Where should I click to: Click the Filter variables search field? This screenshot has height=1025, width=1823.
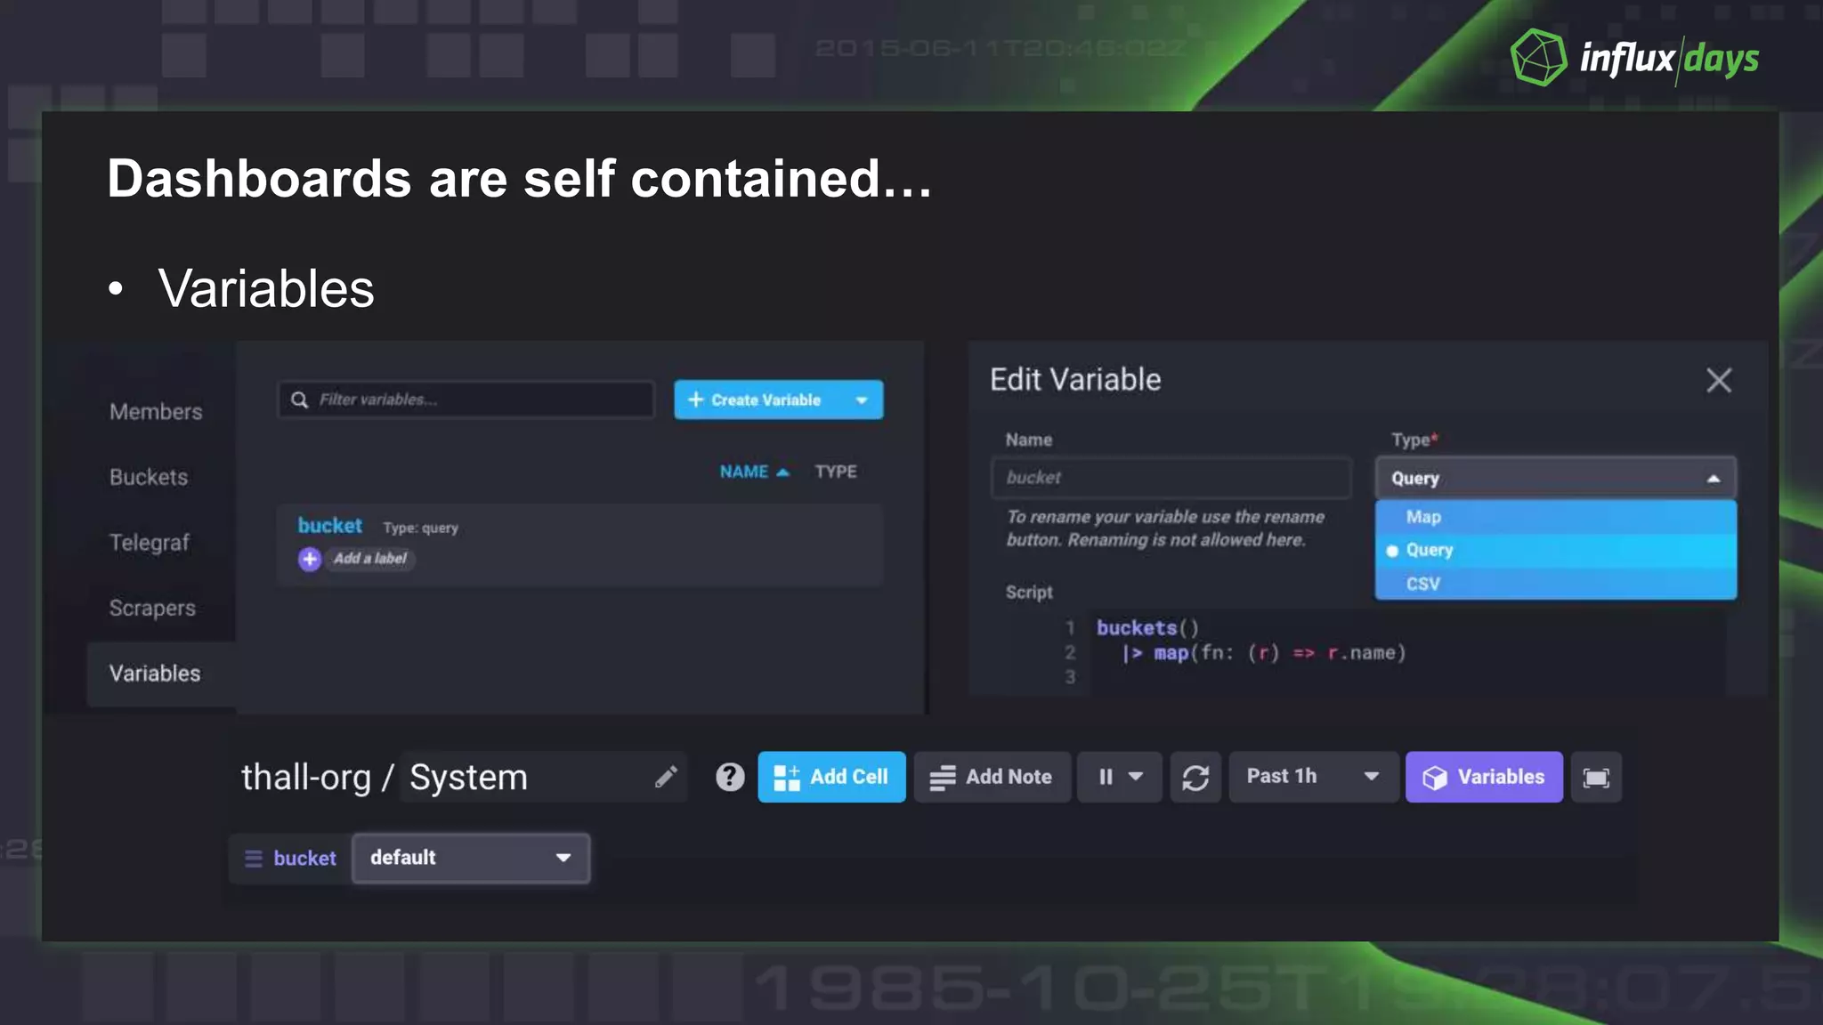466,400
